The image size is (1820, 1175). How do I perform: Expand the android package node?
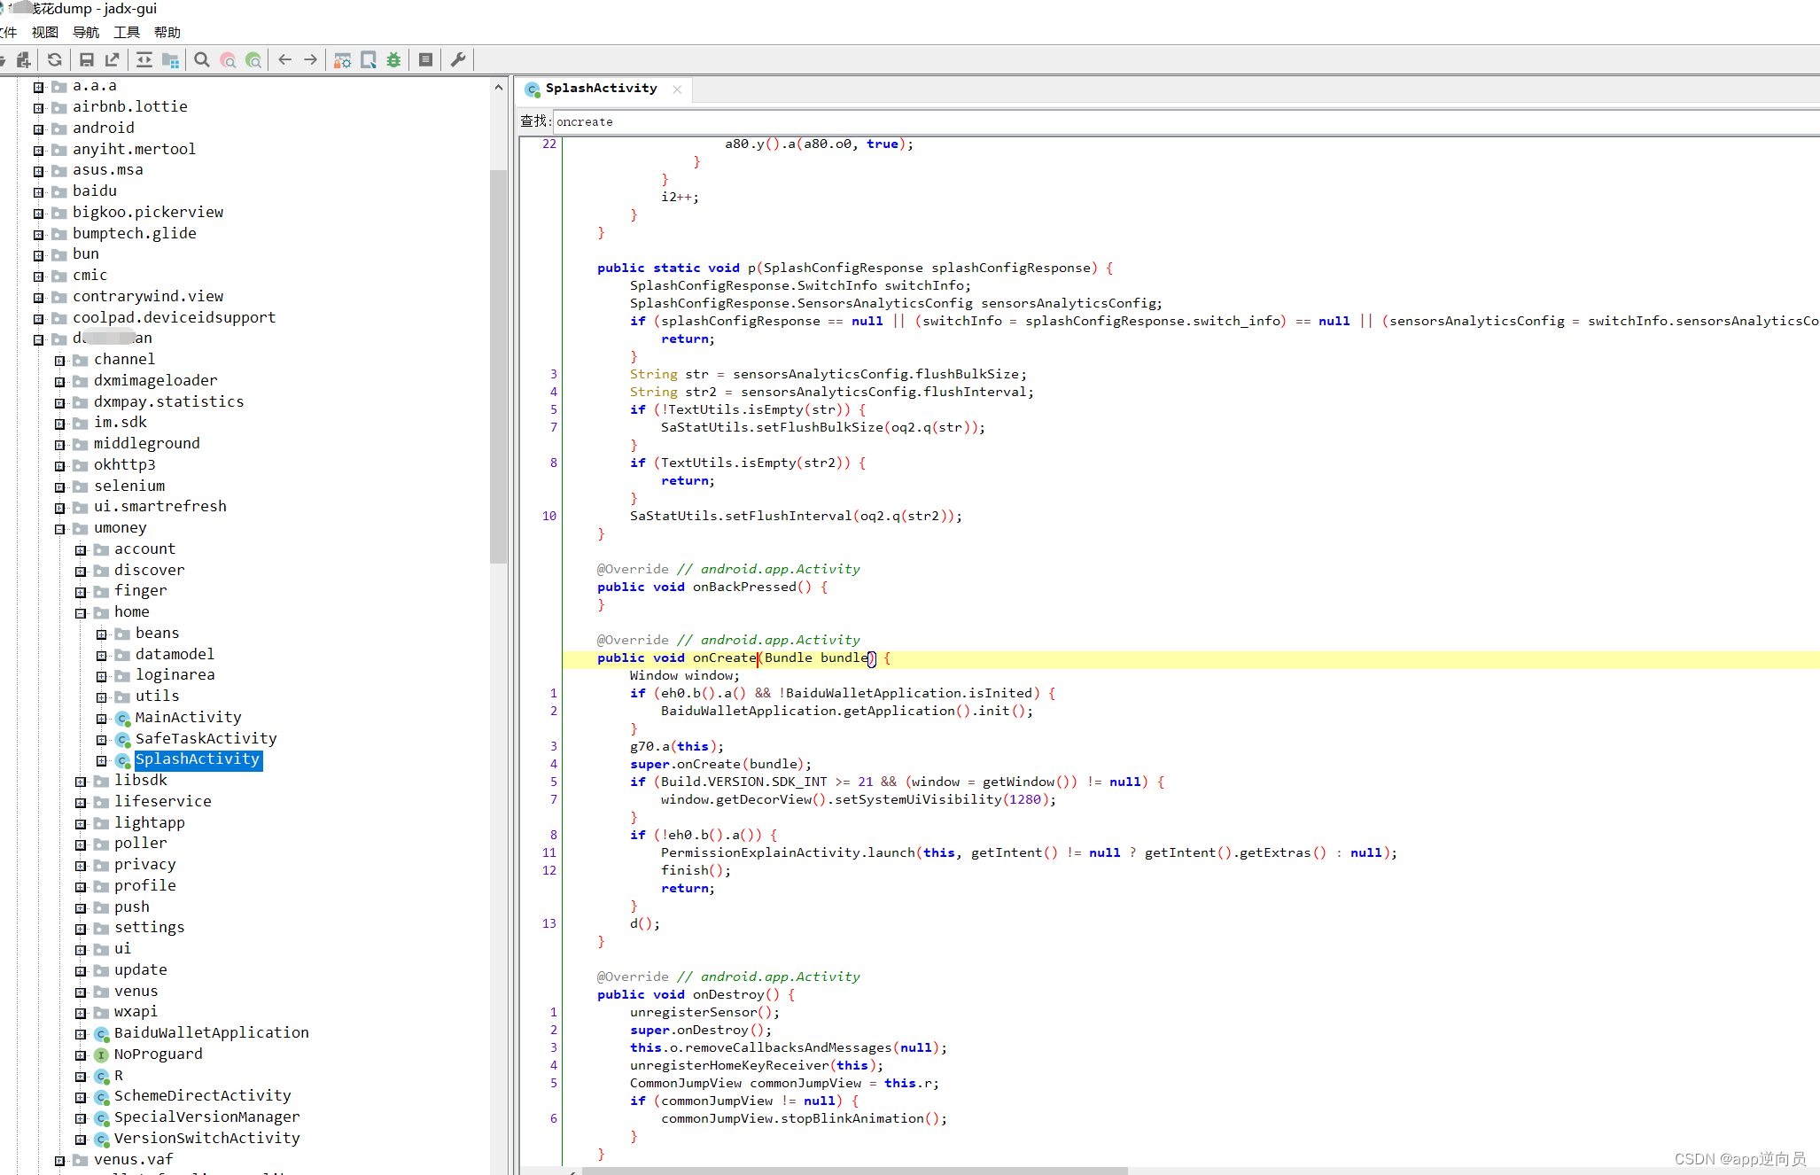pos(38,129)
